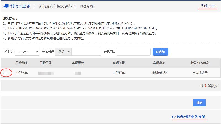Click the 号牌号码 text input field
The height and width of the screenshot is (124, 221).
pos(86,52)
